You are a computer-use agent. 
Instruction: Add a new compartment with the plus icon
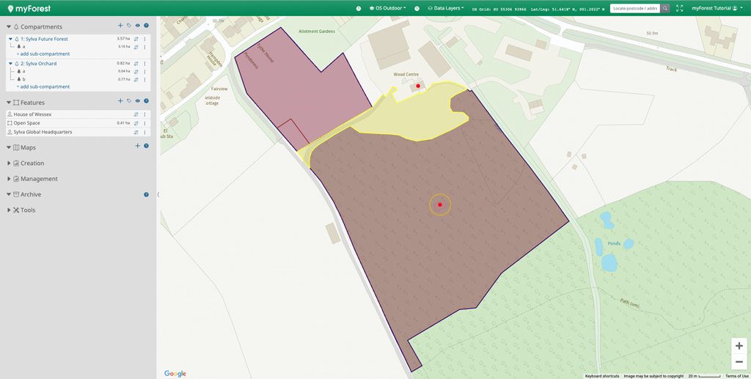click(x=120, y=26)
